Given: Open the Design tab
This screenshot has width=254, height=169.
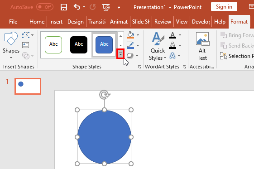Looking at the screenshot, I should pyautogui.click(x=76, y=22).
